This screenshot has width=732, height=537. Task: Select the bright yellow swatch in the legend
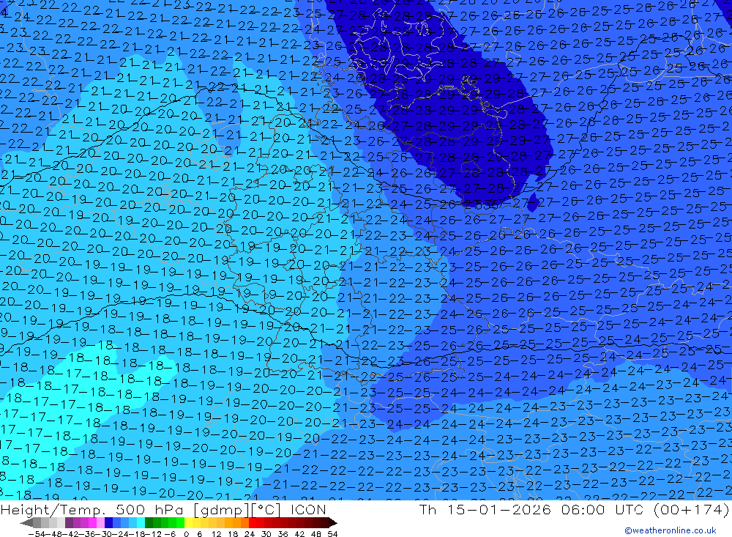(x=190, y=522)
